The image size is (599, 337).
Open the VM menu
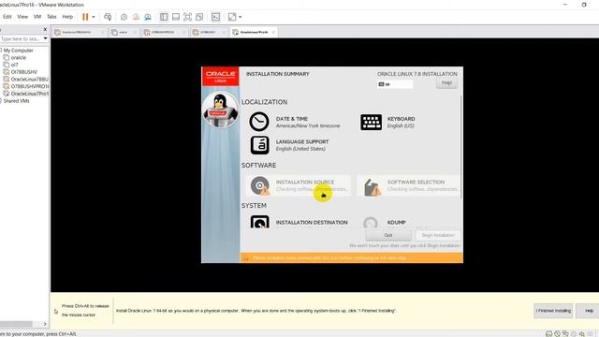point(37,17)
